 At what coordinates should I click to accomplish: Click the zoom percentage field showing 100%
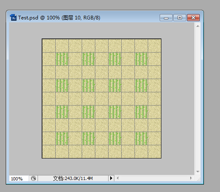pos(19,178)
